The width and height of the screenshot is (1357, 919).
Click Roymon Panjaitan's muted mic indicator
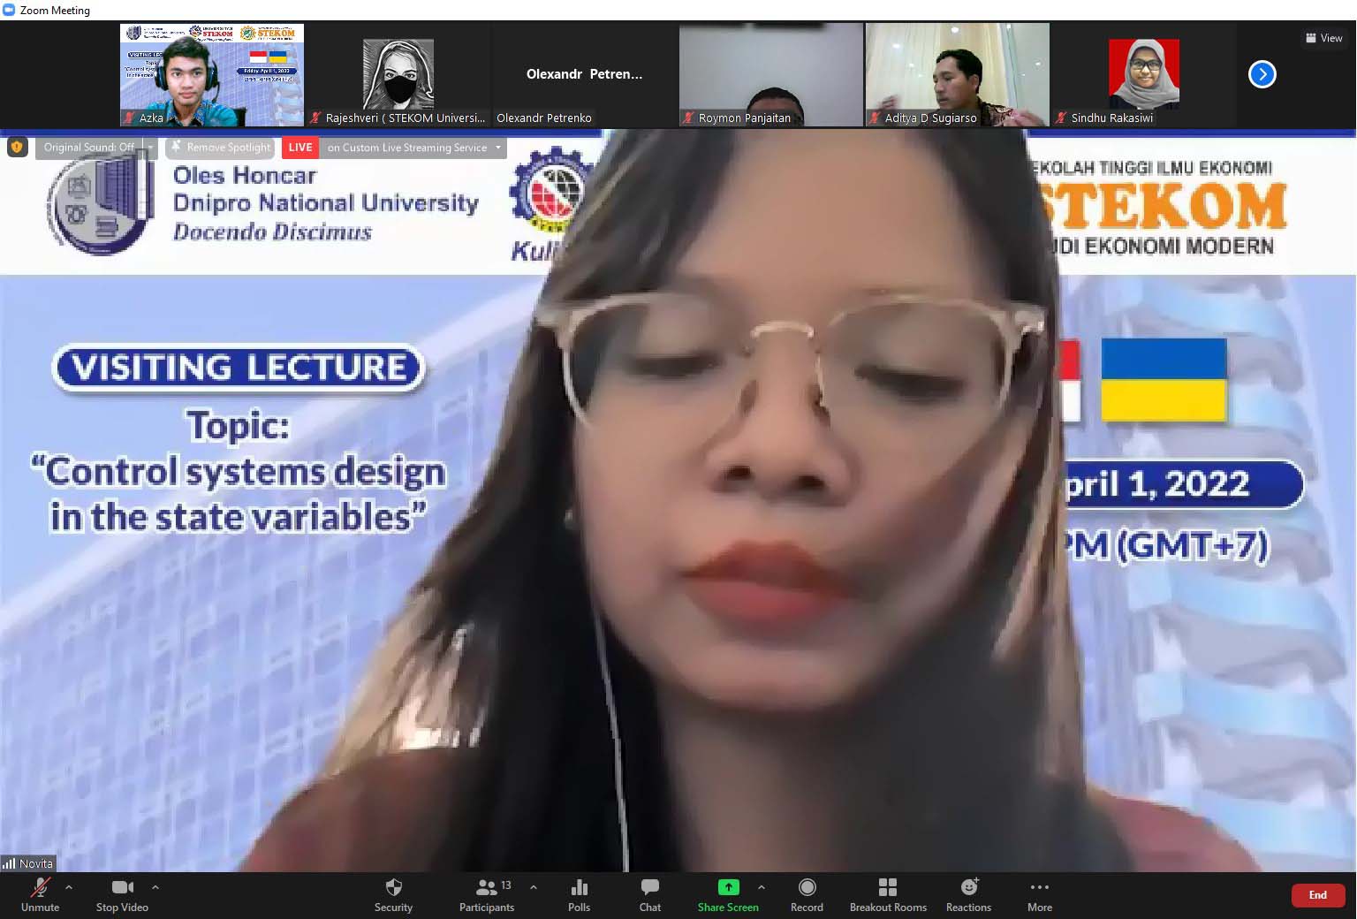coord(688,118)
